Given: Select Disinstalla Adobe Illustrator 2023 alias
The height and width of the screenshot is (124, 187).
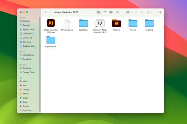Looking at the screenshot, I should click(x=100, y=23).
